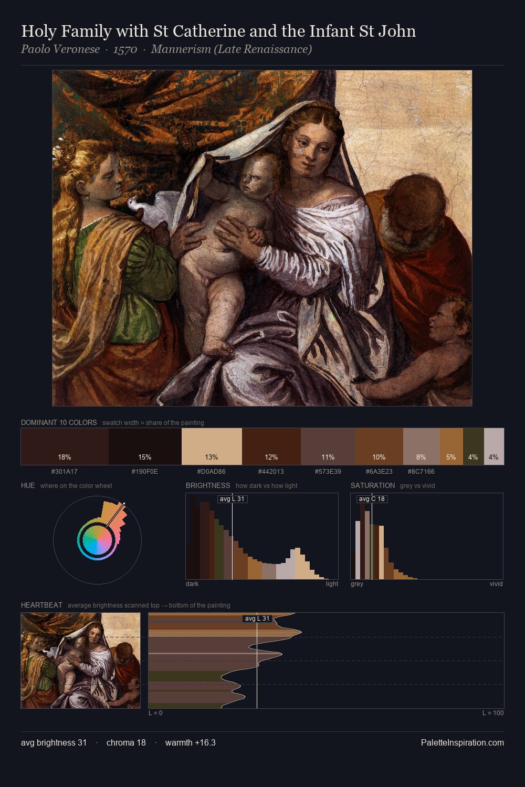Select the 15% near-black #190F0E swatch

(x=145, y=446)
